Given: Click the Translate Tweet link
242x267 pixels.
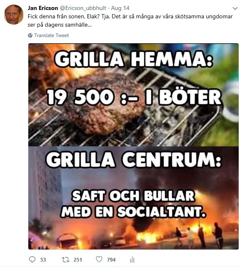Looking at the screenshot, I should click(51, 35).
